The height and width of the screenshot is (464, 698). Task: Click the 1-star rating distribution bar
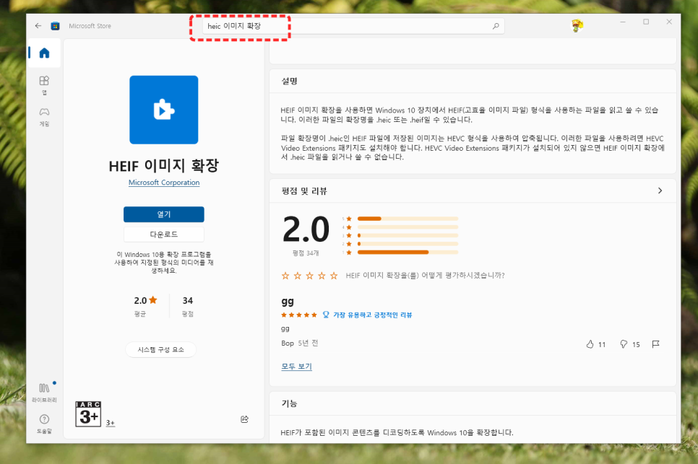pos(408,253)
